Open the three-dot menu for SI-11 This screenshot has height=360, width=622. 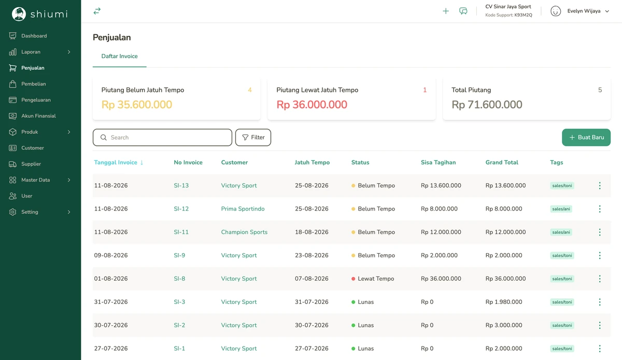(x=600, y=232)
